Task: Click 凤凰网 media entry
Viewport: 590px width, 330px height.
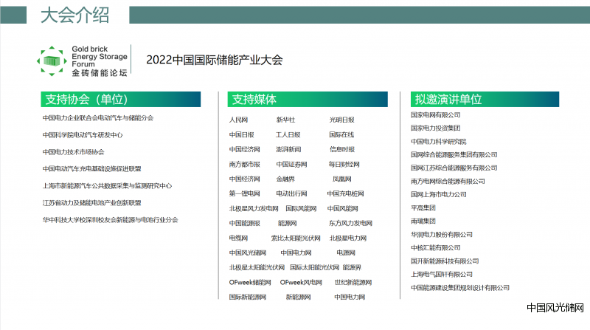Action: [x=341, y=179]
